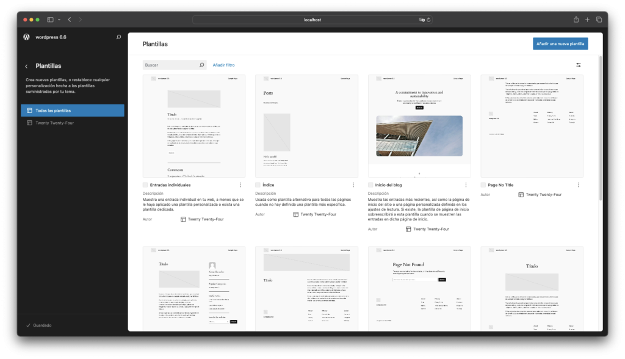
Task: Select checkbox for Entradas individuales
Action: pyautogui.click(x=145, y=185)
